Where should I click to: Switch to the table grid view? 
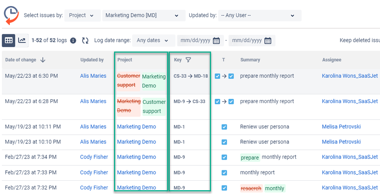[9, 40]
